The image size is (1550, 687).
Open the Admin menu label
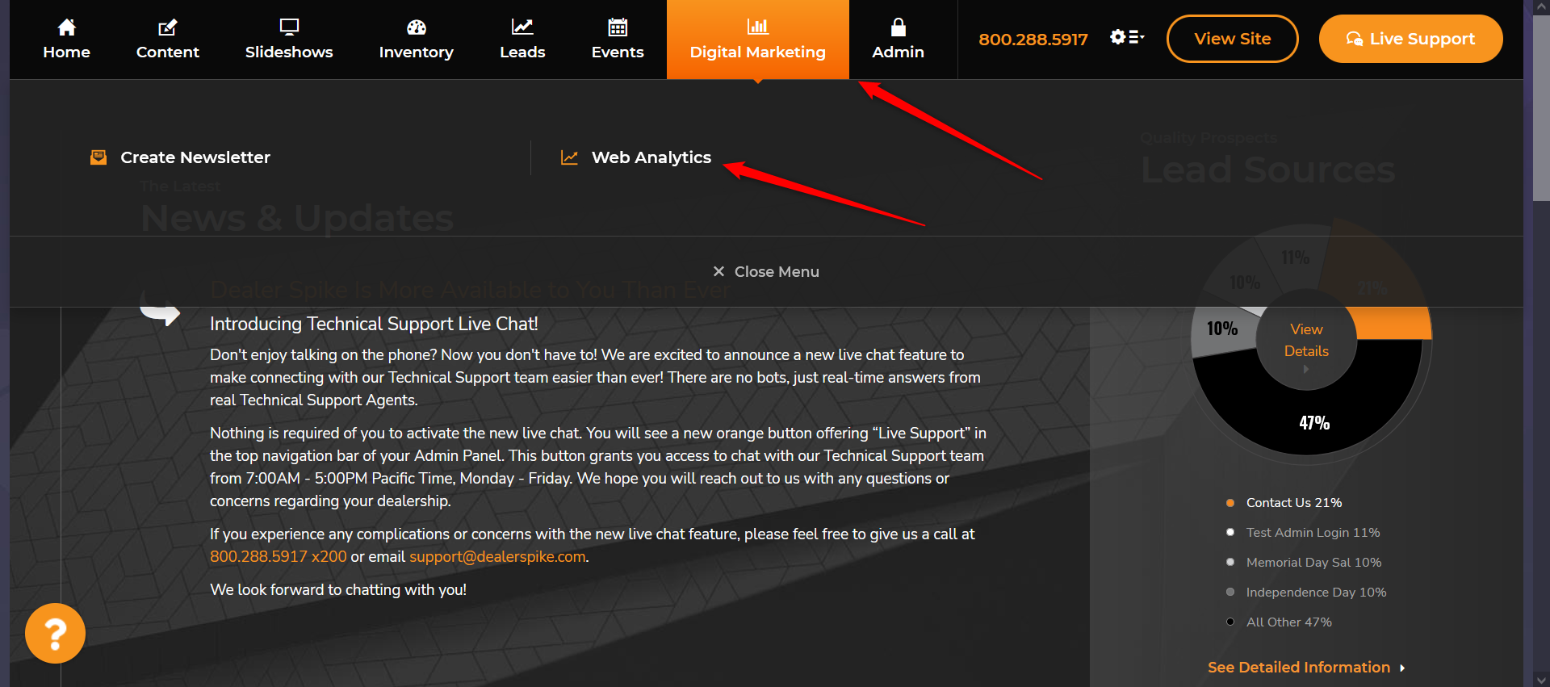pyautogui.click(x=899, y=52)
